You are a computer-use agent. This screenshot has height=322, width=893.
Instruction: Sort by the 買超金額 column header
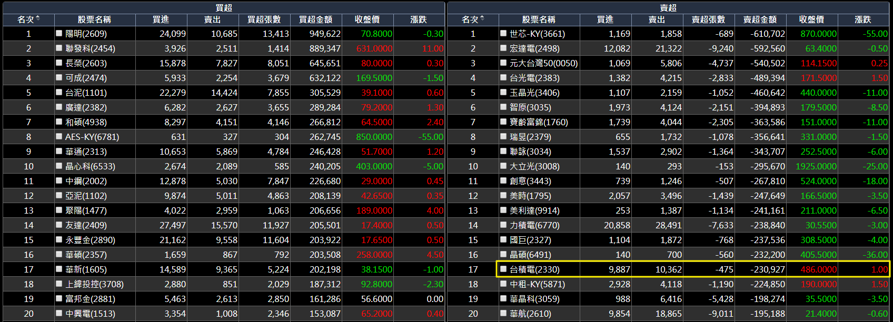tap(315, 19)
